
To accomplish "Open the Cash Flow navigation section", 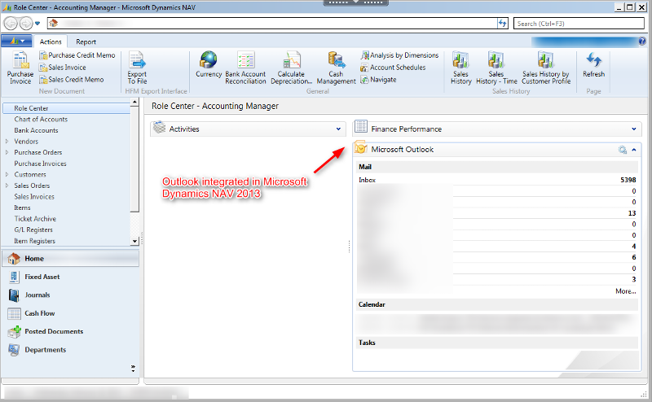I will click(70, 313).
